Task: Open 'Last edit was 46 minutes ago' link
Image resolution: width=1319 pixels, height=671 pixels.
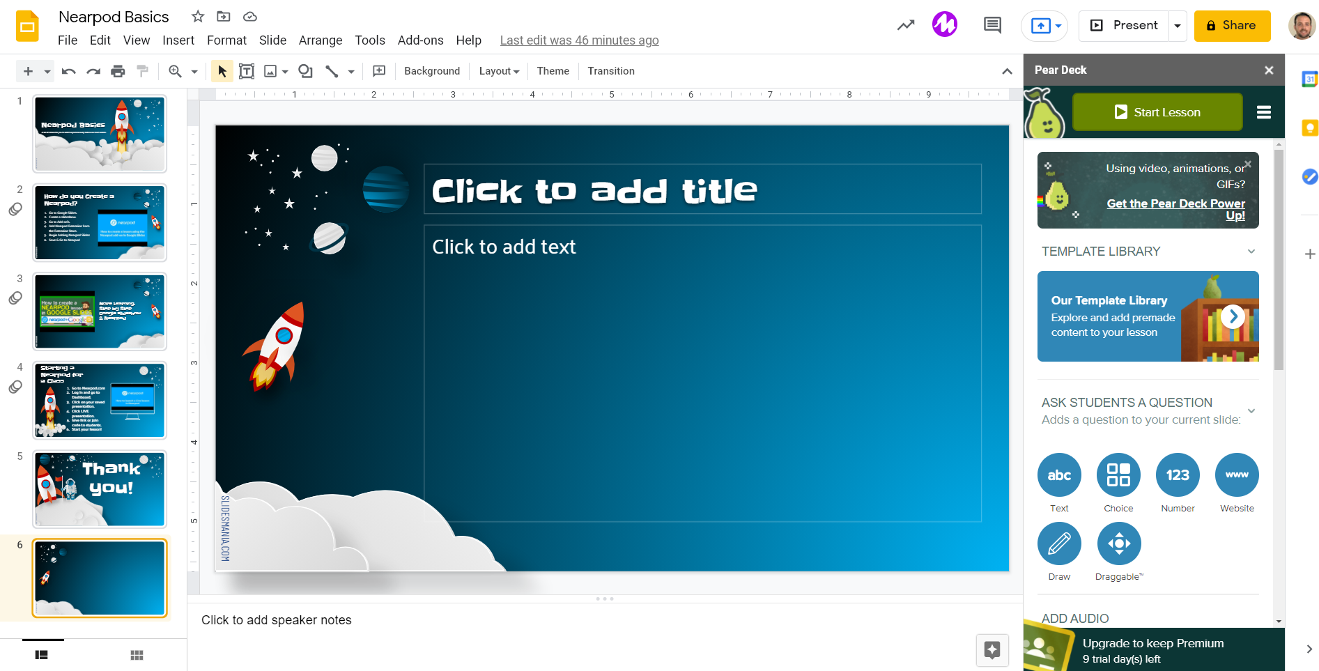Action: coord(580,40)
